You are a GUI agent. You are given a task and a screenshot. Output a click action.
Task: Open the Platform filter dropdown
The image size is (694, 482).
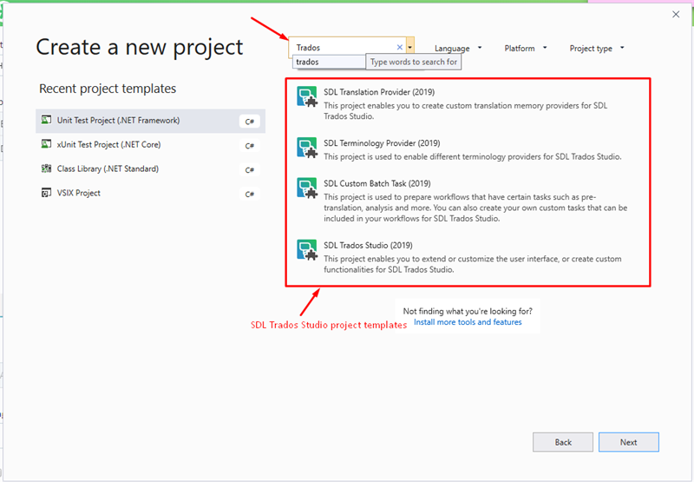click(526, 48)
